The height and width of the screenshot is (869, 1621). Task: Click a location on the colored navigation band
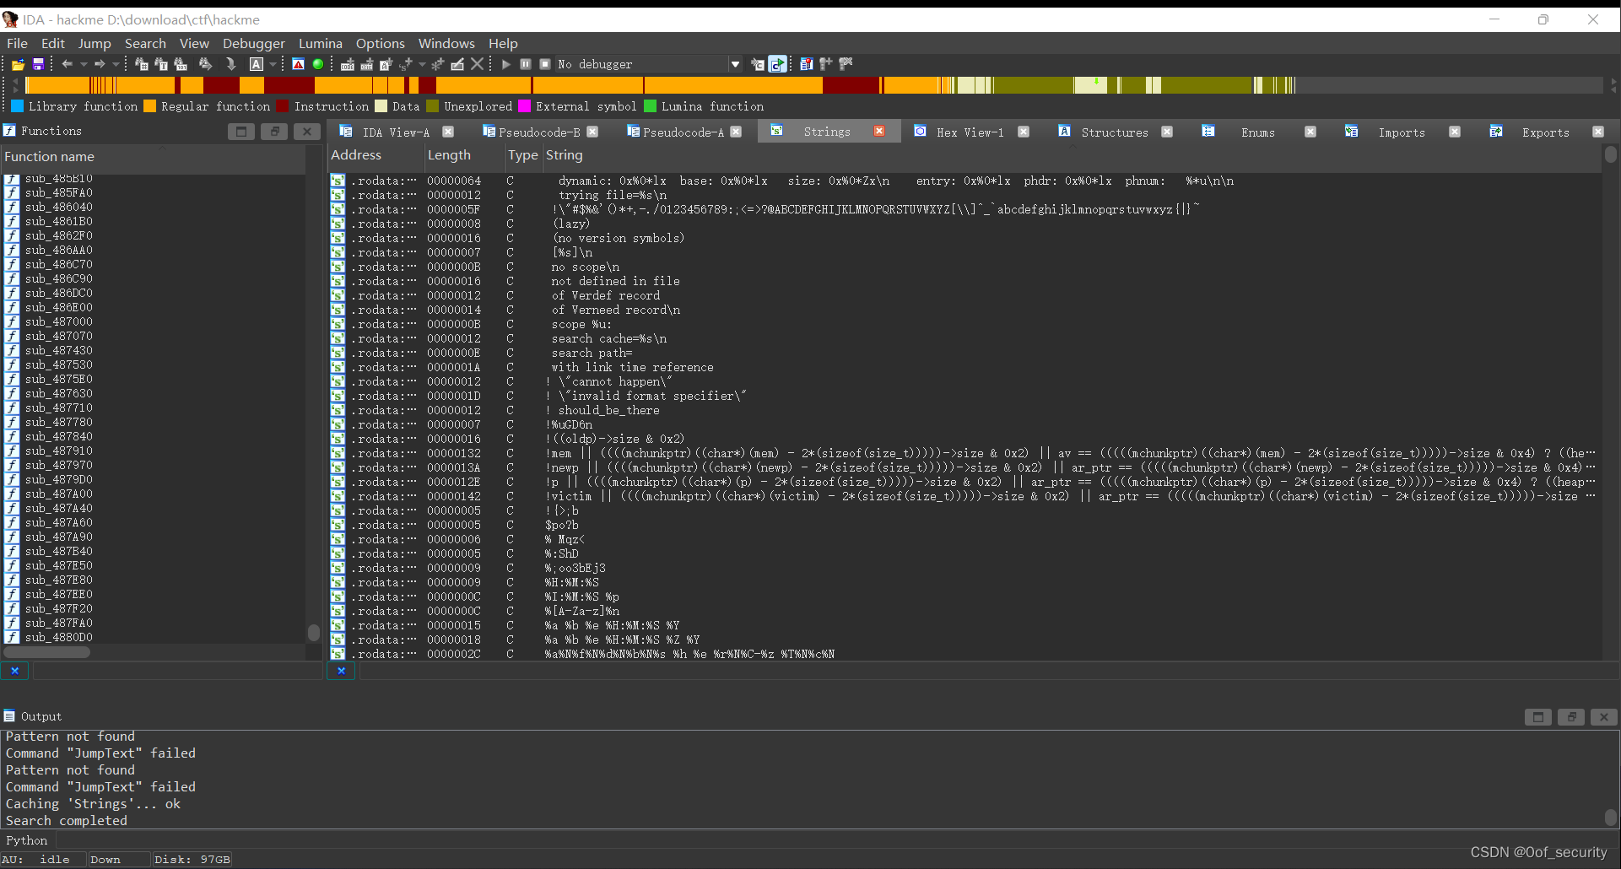tap(591, 85)
